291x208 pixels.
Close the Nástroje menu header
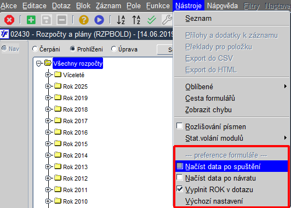[x=189, y=5]
